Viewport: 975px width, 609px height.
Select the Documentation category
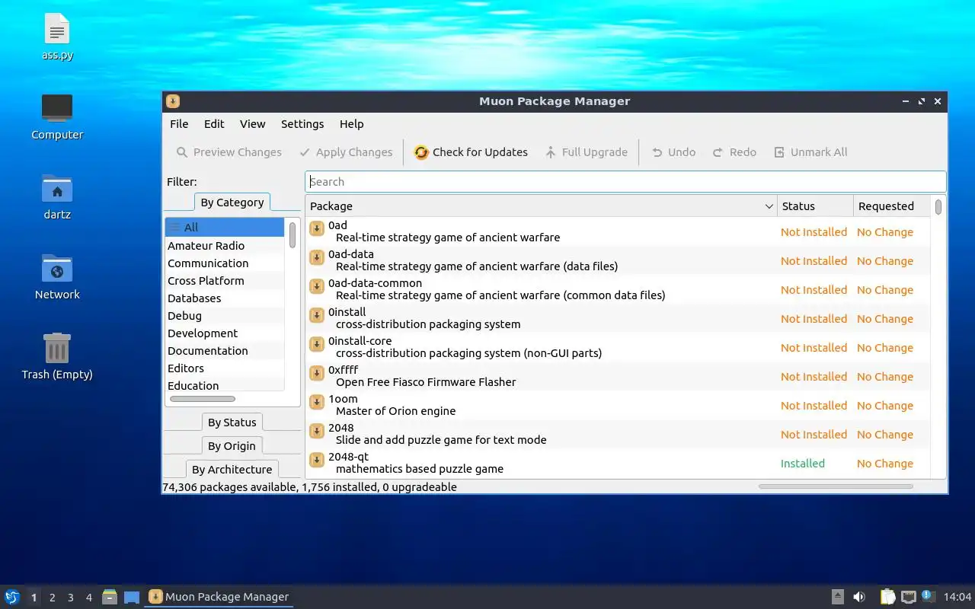pyautogui.click(x=225, y=351)
